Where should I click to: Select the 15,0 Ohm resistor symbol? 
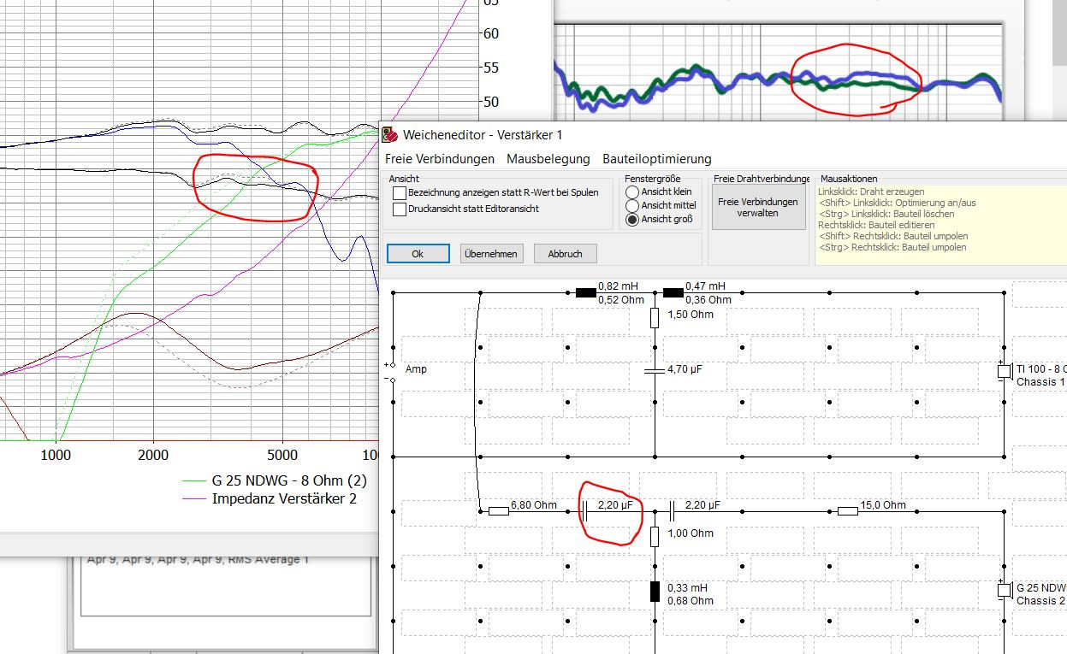pyautogui.click(x=848, y=511)
